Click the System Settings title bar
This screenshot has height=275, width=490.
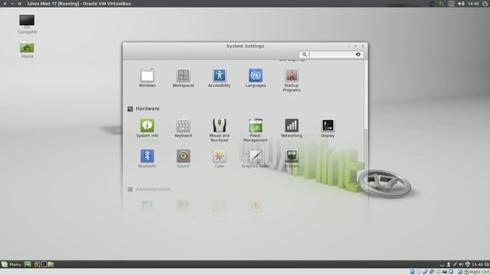(x=245, y=46)
